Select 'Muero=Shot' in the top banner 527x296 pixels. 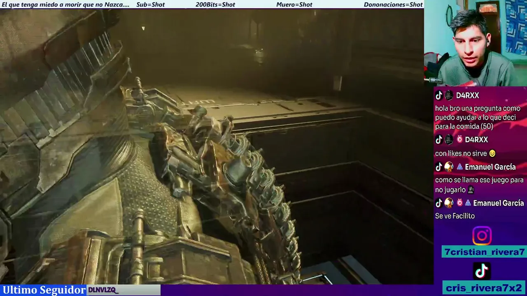[x=294, y=5]
